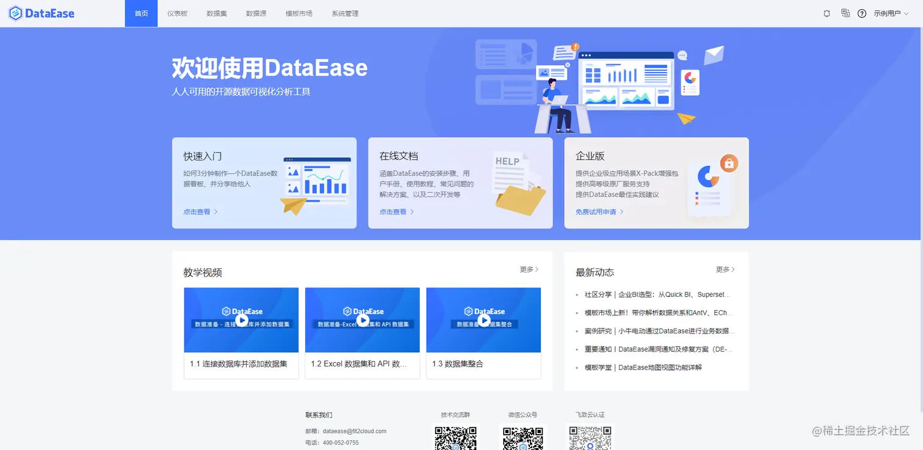Click the 在线文档 card heading
The width and height of the screenshot is (923, 450).
click(x=399, y=156)
